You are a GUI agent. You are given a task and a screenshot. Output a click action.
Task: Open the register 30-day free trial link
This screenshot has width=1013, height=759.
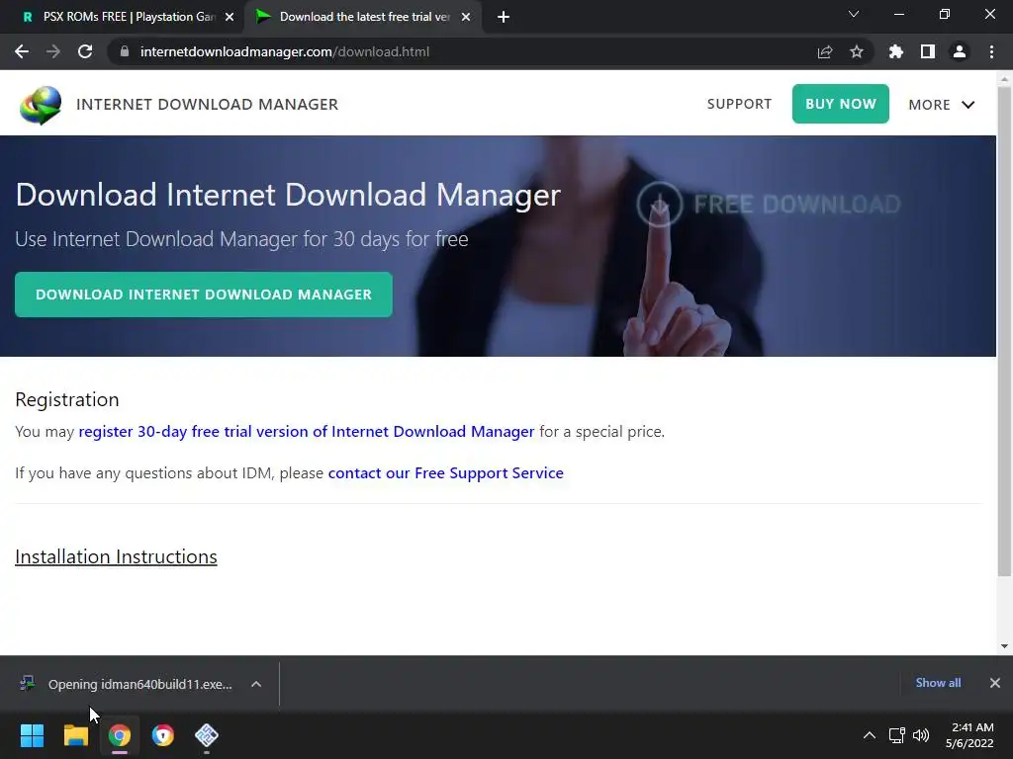(307, 431)
